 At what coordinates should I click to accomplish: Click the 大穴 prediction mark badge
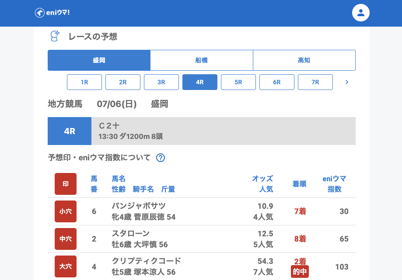(x=66, y=266)
